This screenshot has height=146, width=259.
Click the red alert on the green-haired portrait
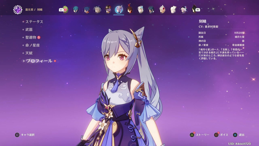coord(66,10)
